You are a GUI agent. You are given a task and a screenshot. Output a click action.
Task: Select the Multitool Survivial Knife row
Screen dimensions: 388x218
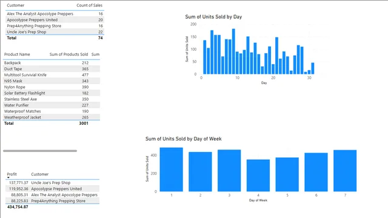tap(52, 75)
